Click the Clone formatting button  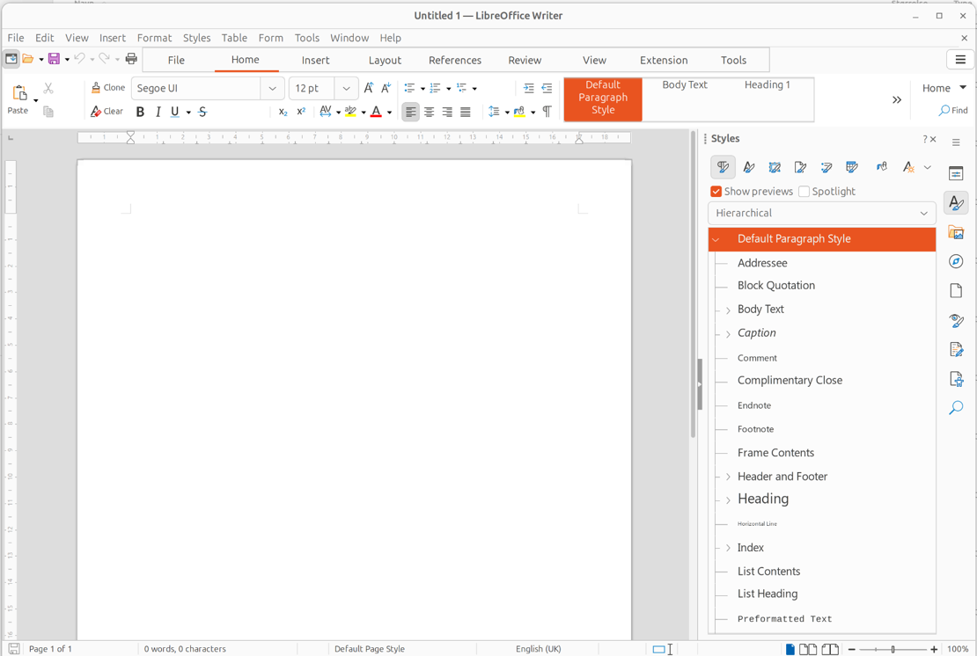point(108,88)
